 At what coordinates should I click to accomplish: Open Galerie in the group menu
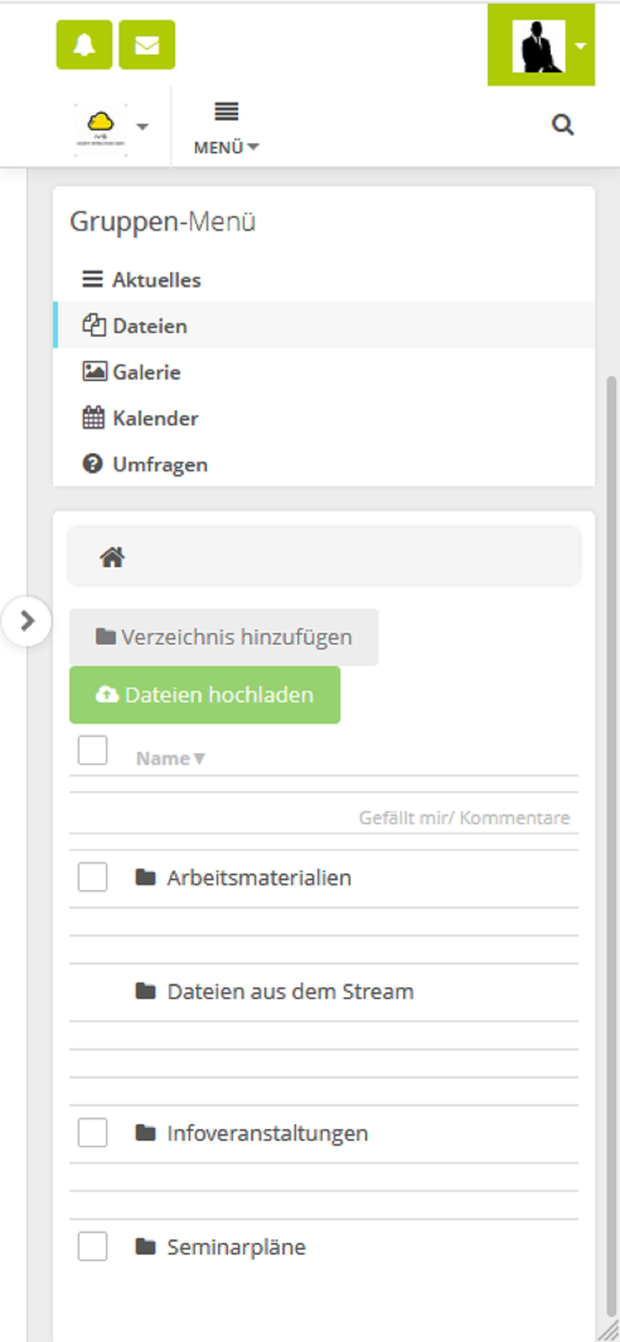pos(323,372)
